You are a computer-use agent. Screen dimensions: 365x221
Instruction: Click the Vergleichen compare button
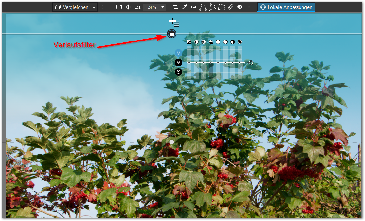pyautogui.click(x=72, y=7)
